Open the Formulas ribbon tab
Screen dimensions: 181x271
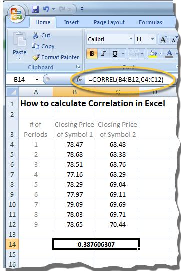(150, 22)
